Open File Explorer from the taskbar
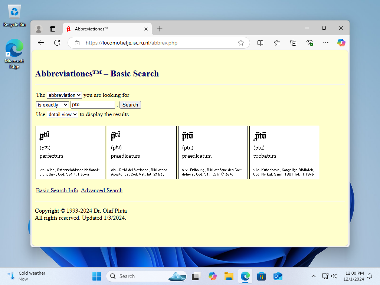 pos(229,276)
